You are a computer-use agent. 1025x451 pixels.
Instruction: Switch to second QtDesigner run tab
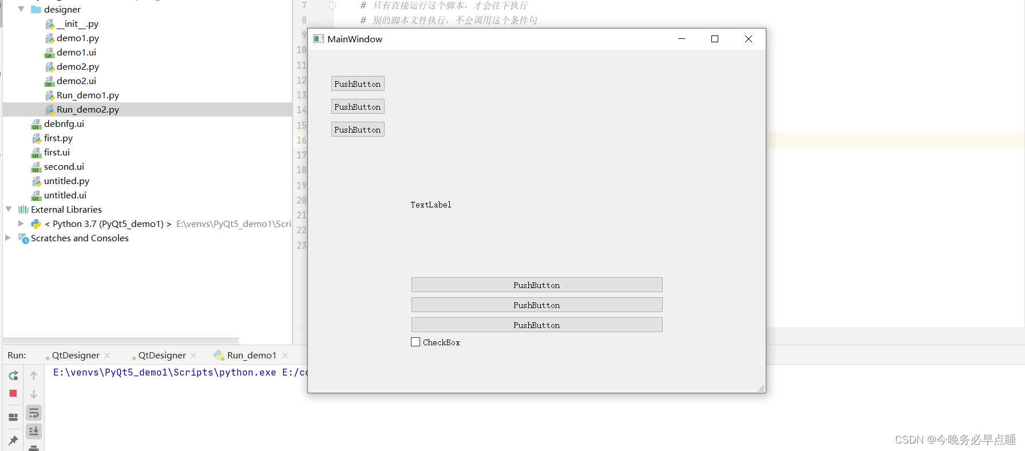pos(162,356)
